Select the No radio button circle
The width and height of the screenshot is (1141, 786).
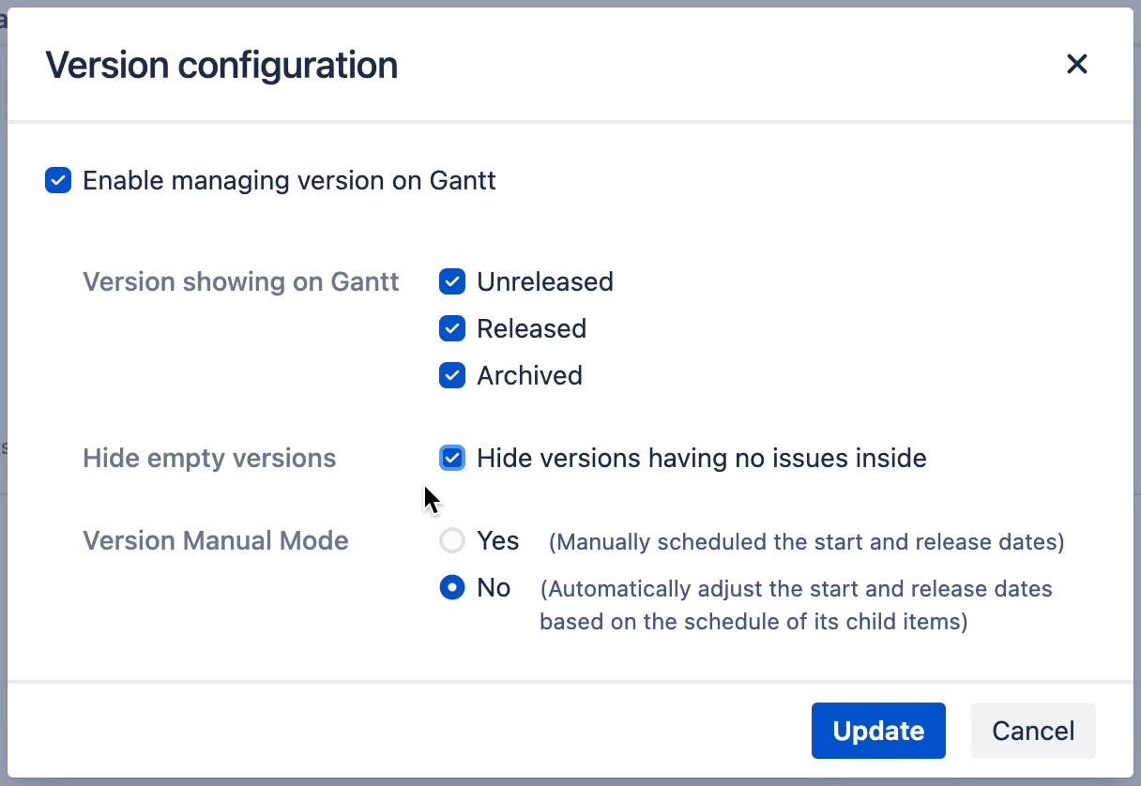[x=452, y=588]
